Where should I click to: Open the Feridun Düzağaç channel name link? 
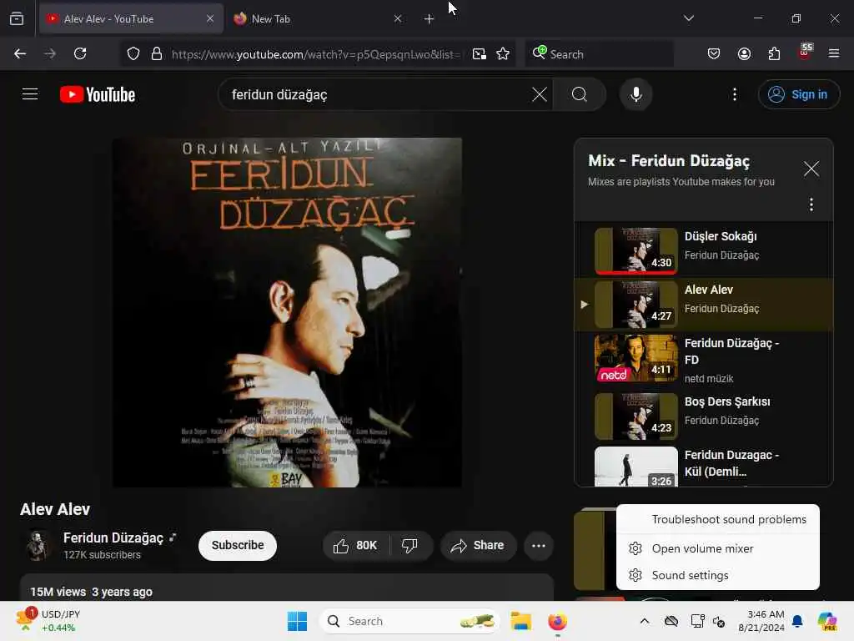tap(113, 538)
